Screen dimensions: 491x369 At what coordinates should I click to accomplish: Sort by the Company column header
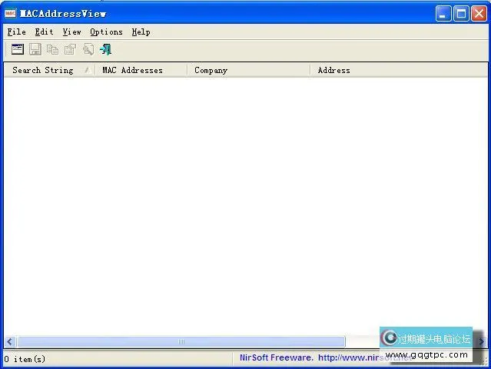coord(248,70)
